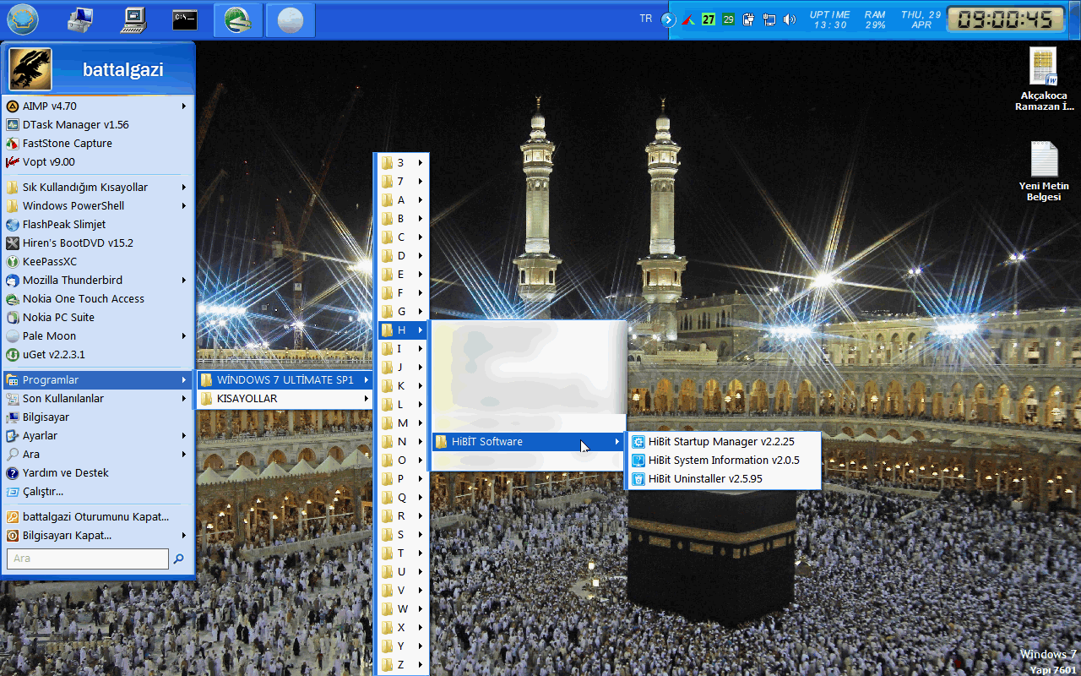Open the dark green 29 temperature tray icon
The height and width of the screenshot is (676, 1081).
[x=728, y=19]
